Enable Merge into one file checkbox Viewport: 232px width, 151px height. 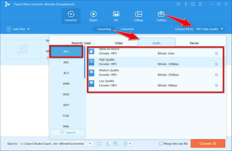click(161, 143)
